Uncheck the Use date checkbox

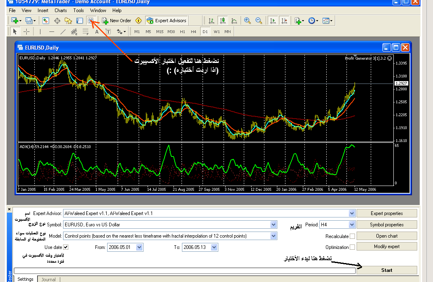pos(66,247)
